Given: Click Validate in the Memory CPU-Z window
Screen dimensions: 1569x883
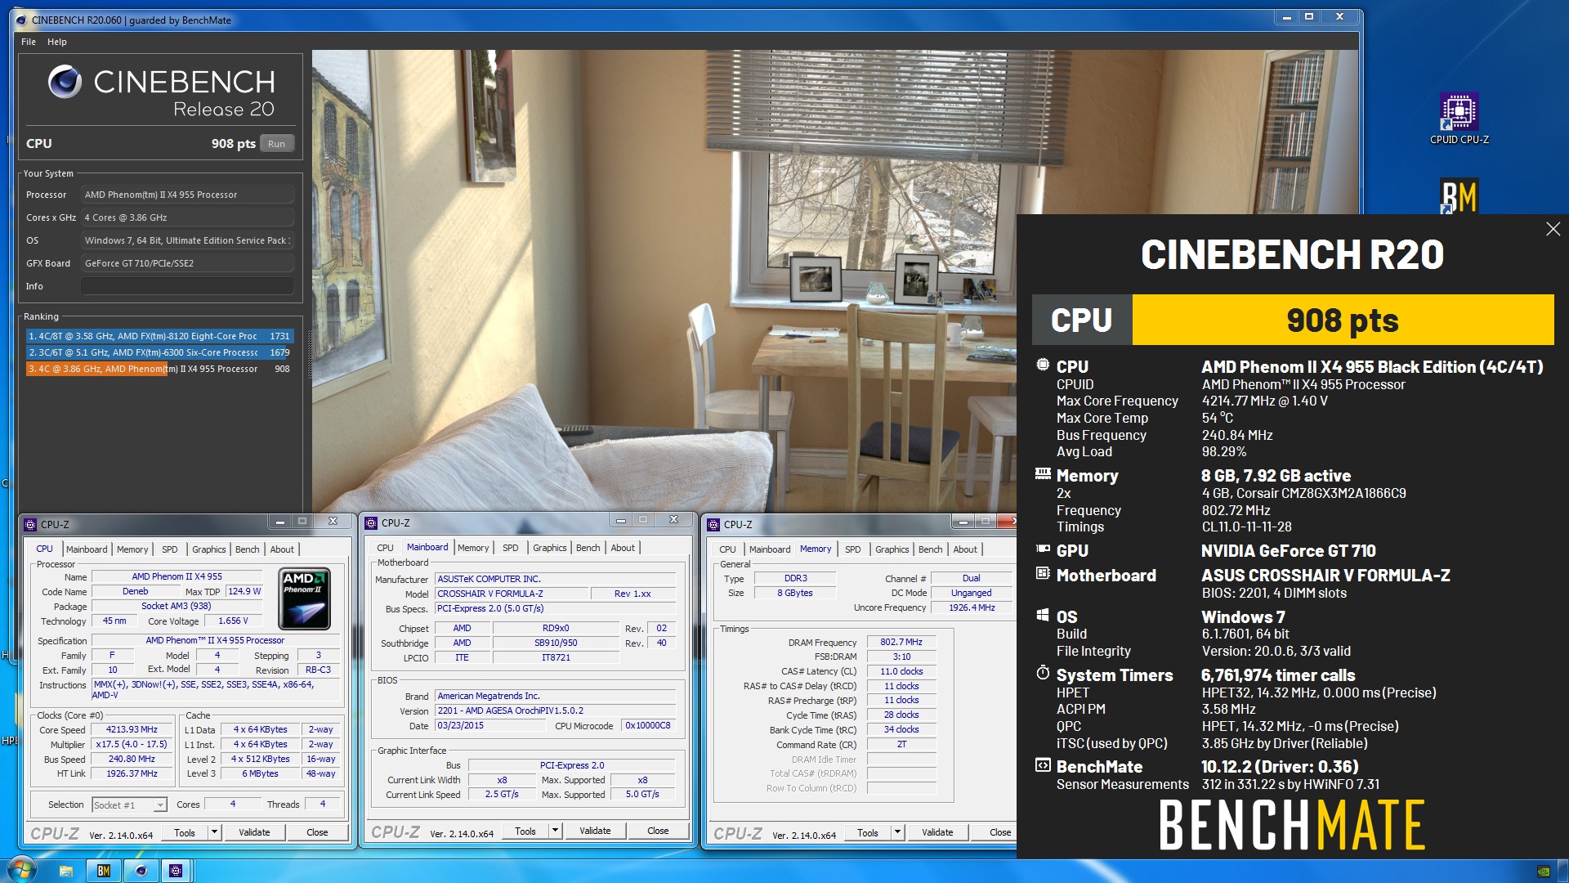Looking at the screenshot, I should (937, 832).
